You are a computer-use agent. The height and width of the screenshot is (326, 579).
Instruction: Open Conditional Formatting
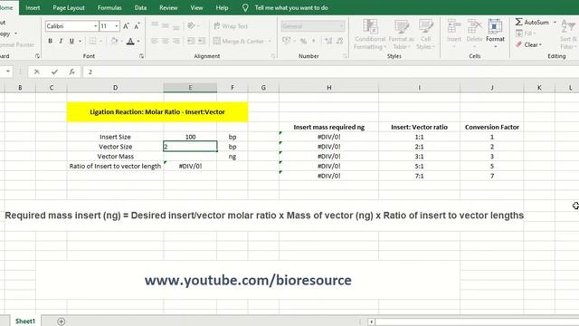coord(370,34)
